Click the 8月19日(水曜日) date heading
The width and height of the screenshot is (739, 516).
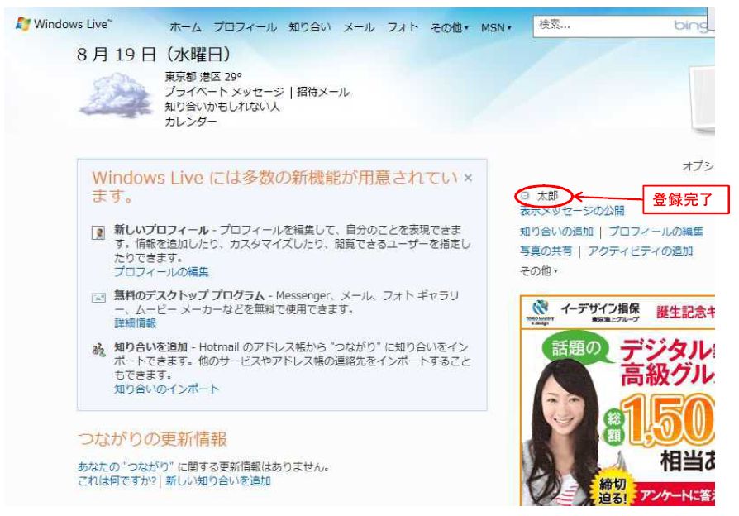point(154,55)
